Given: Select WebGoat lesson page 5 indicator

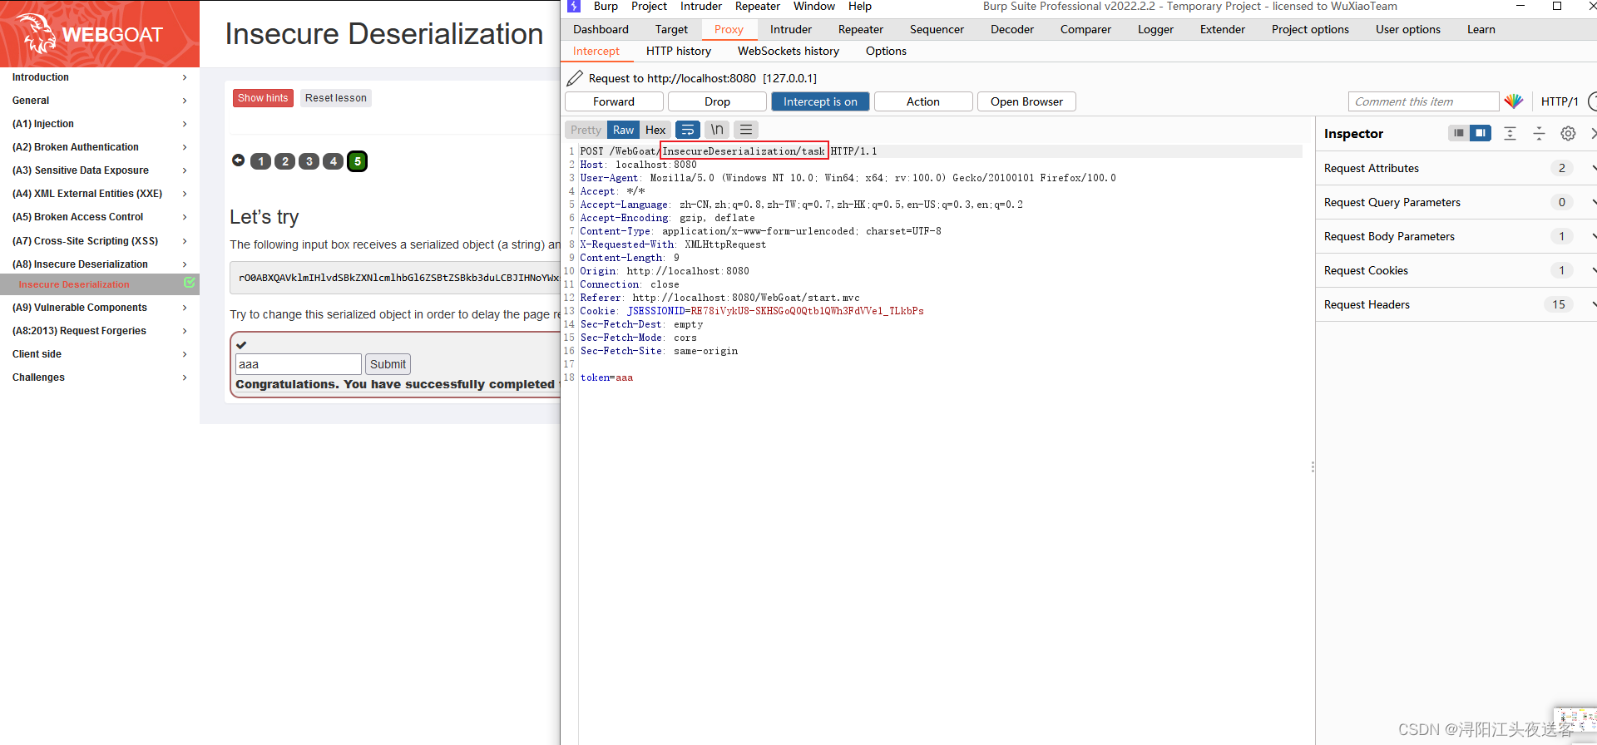Looking at the screenshot, I should click(358, 161).
